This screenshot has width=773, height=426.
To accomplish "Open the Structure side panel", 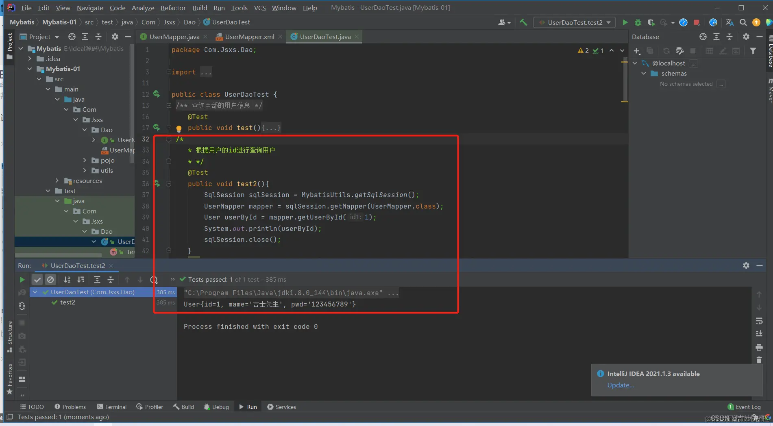I will point(10,337).
